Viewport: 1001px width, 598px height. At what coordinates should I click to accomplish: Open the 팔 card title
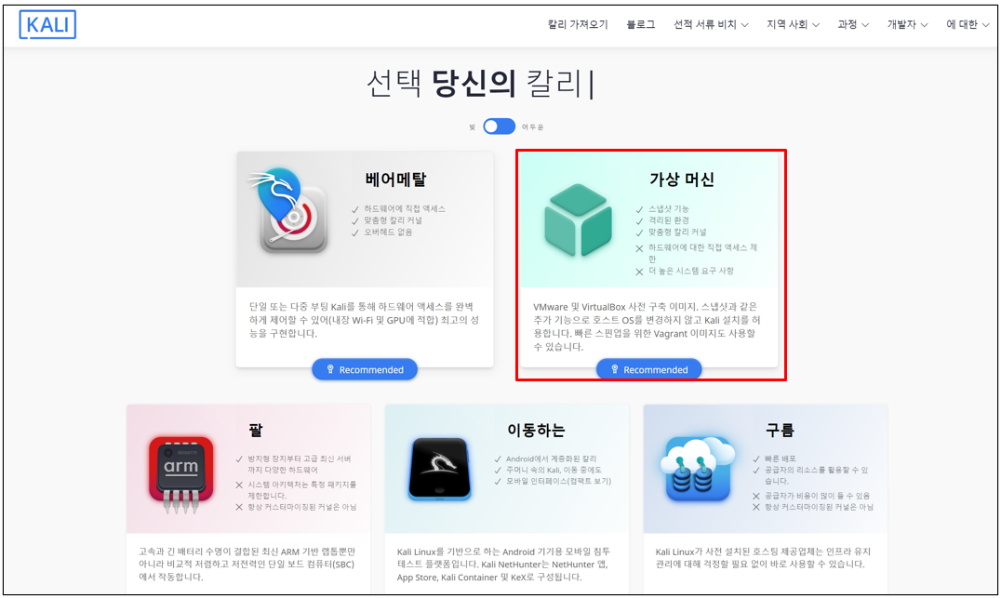pos(255,431)
